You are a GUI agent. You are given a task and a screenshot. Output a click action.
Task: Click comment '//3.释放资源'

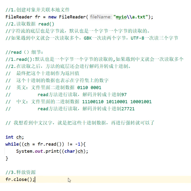20,172
